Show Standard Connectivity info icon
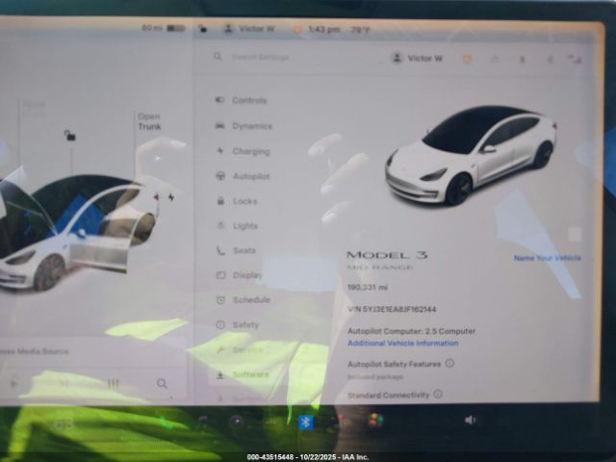 pyautogui.click(x=438, y=394)
